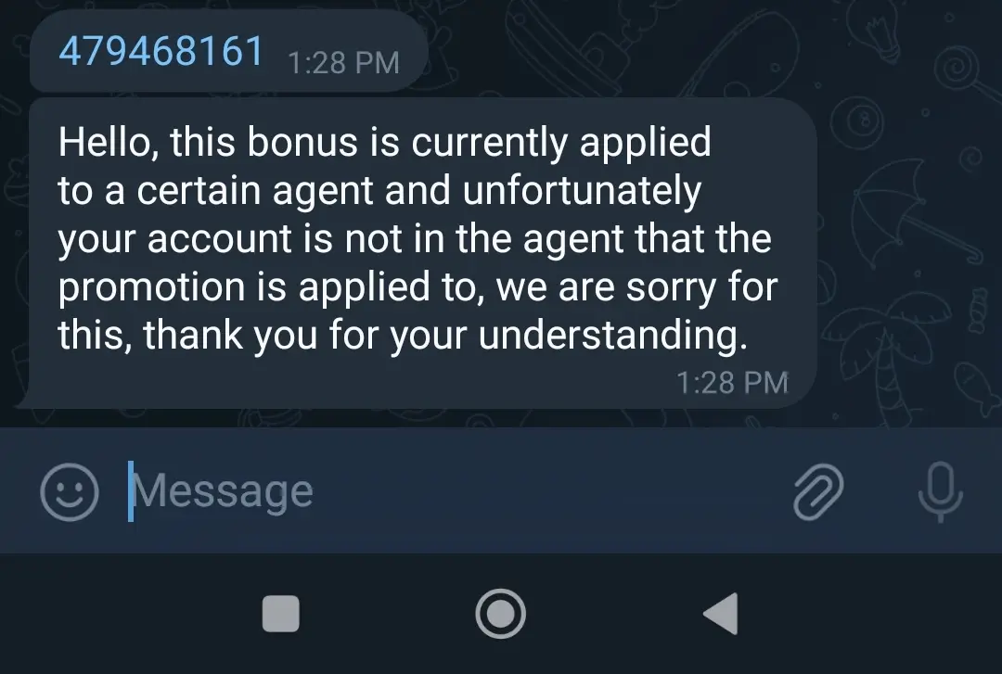Viewport: 1002px width, 674px height.
Task: Go back using Android back triangle
Action: (x=722, y=614)
